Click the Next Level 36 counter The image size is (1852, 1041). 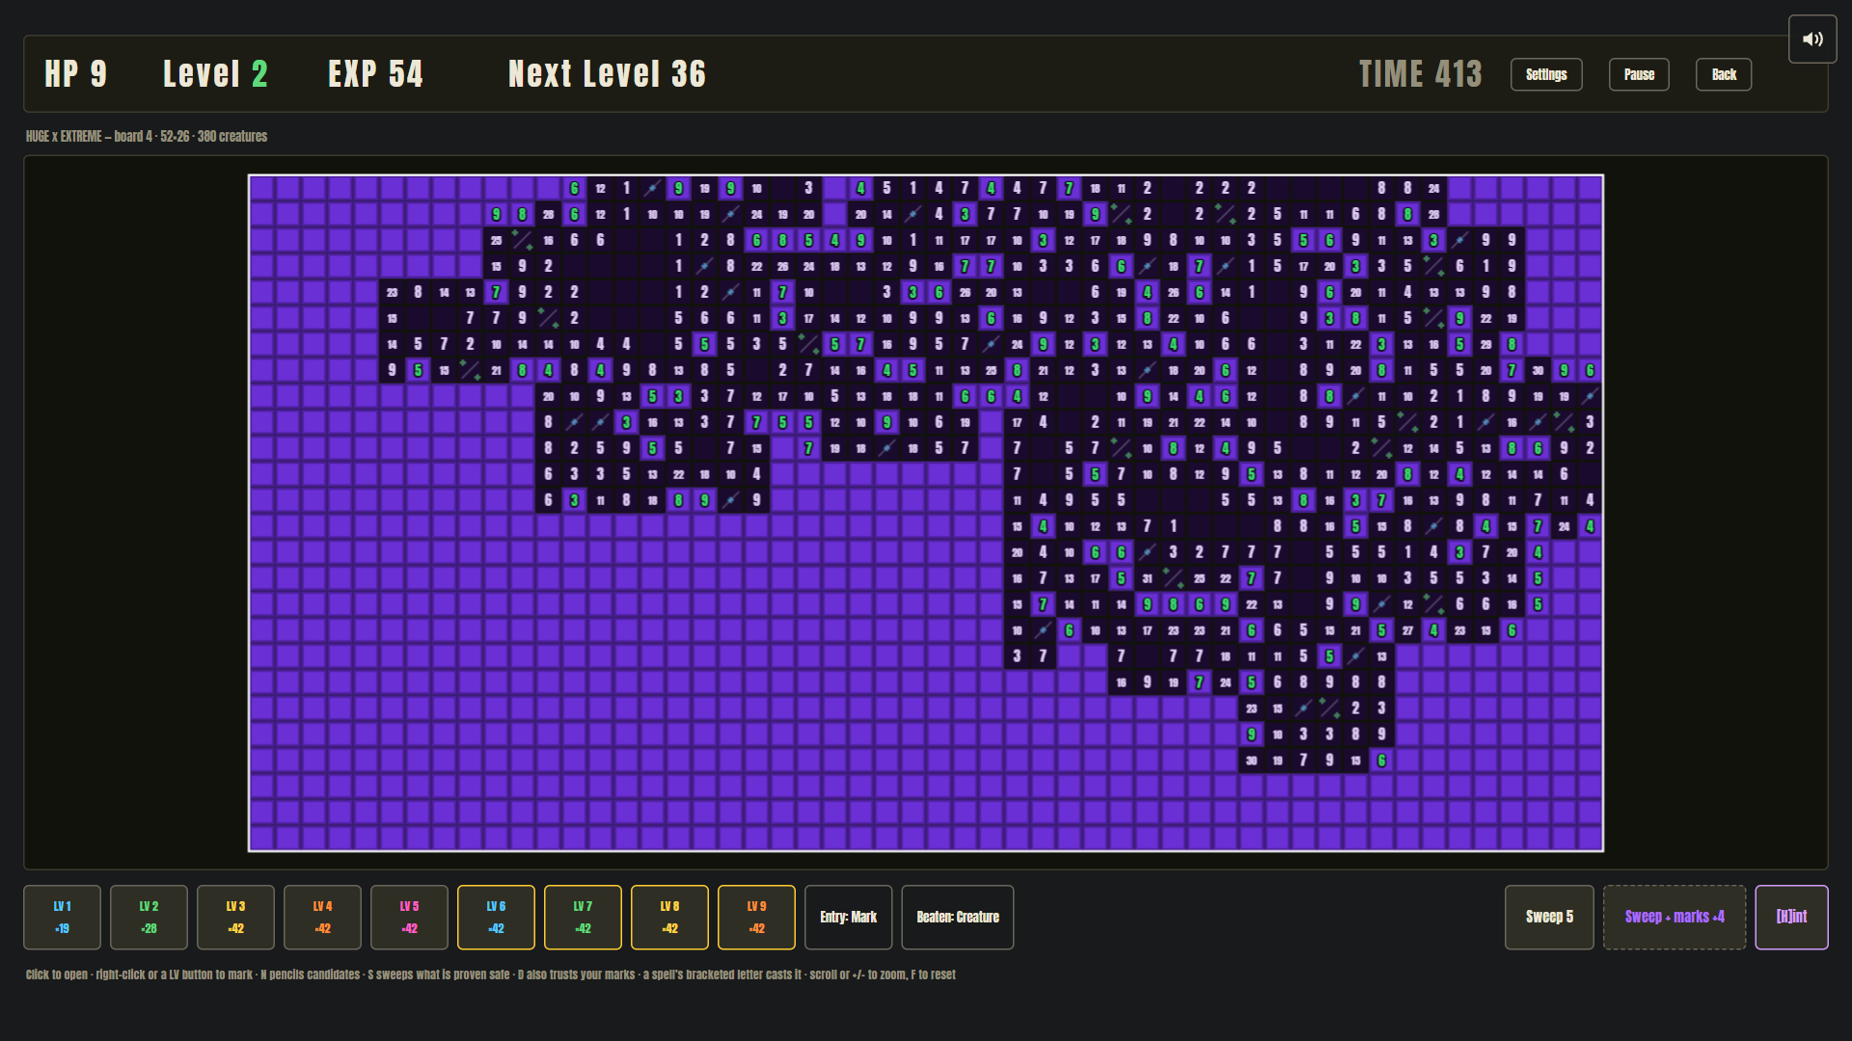(607, 74)
